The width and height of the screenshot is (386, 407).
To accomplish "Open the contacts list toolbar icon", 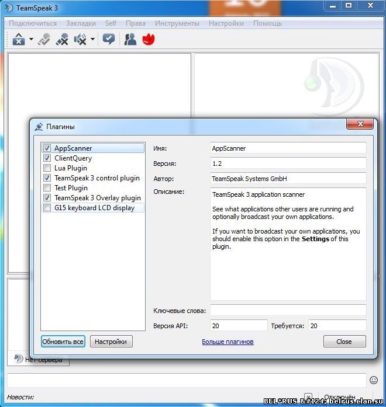I will (x=130, y=40).
